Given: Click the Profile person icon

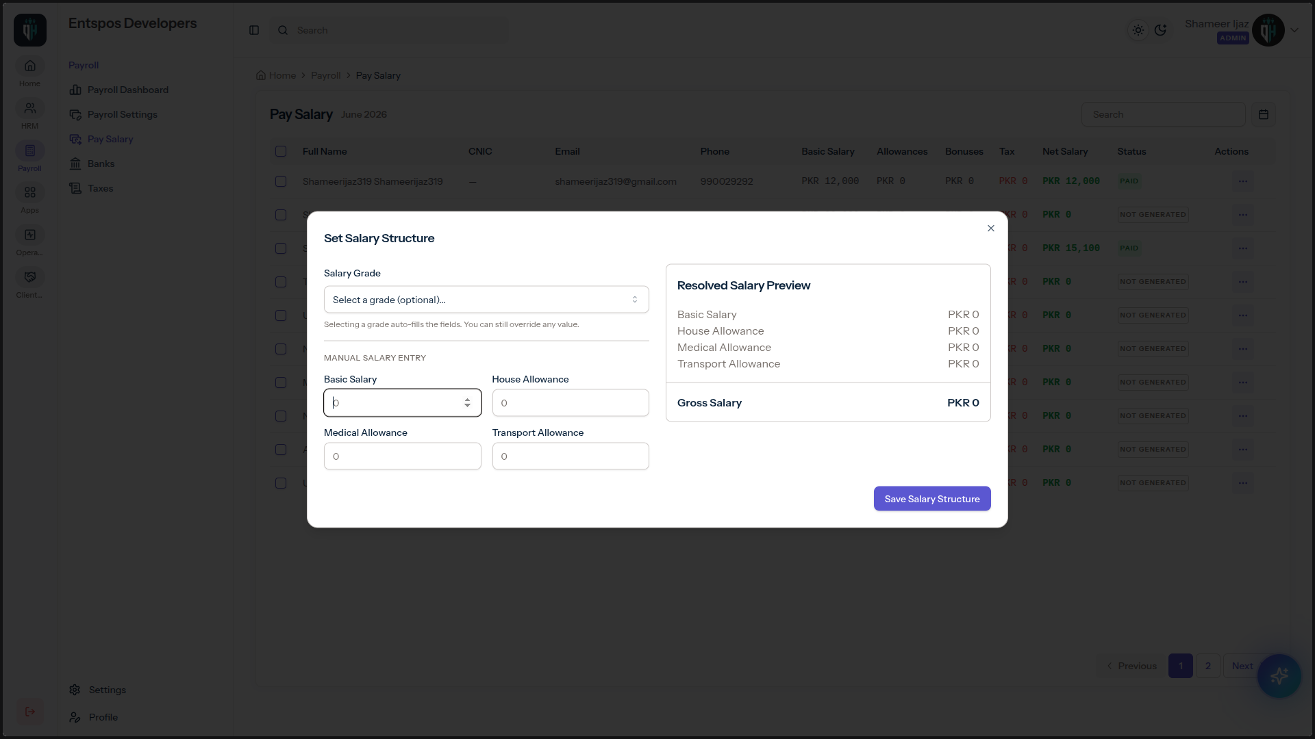Looking at the screenshot, I should (75, 717).
